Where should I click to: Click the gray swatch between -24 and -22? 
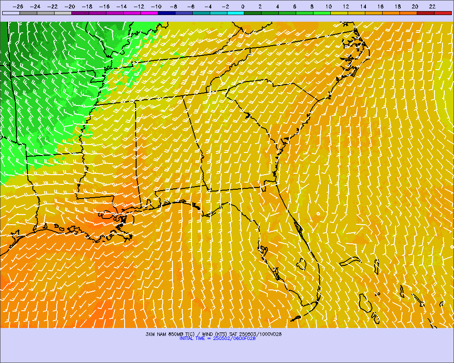(x=46, y=13)
